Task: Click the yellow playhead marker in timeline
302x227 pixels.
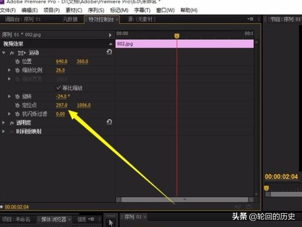Action: (x=177, y=36)
